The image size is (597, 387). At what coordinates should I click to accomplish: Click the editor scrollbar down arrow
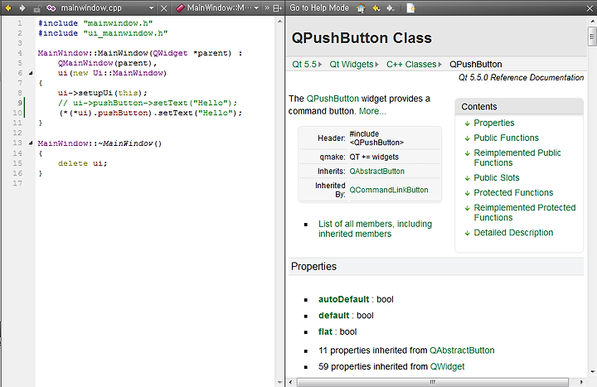[x=280, y=382]
